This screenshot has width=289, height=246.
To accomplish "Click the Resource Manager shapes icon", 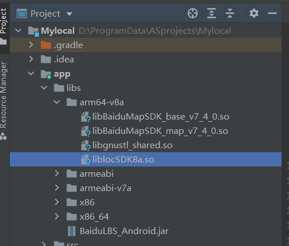I will (x=3, y=136).
